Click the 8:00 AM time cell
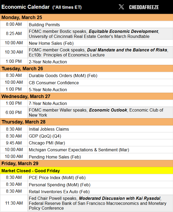The width and height of the screenshot is (173, 212). pos(14,24)
